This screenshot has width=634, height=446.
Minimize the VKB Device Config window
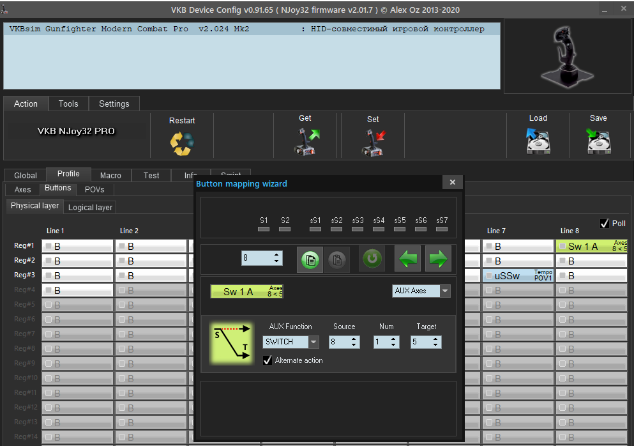605,10
